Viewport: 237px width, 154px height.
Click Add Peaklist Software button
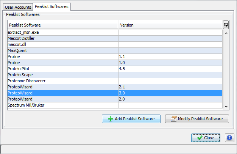point(131,119)
